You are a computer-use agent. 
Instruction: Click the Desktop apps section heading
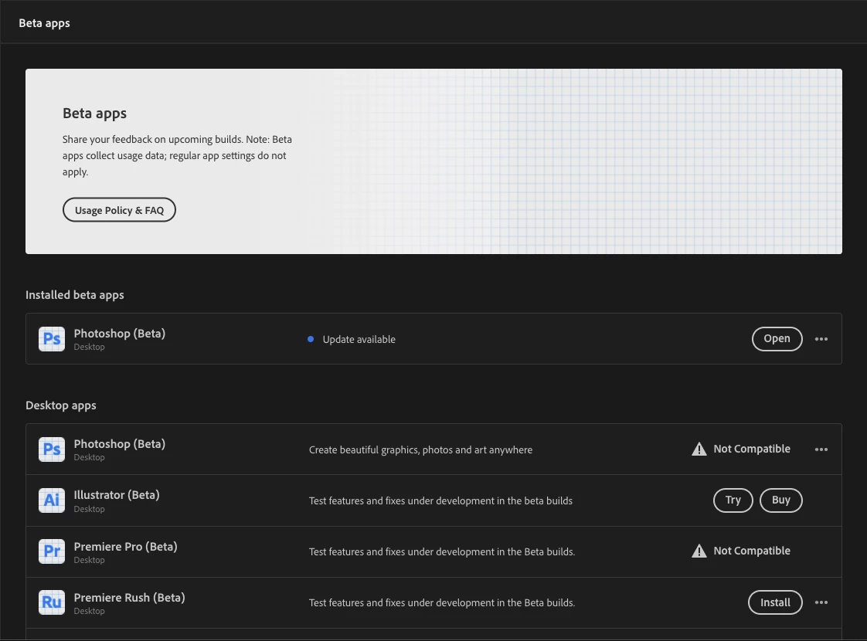(61, 405)
